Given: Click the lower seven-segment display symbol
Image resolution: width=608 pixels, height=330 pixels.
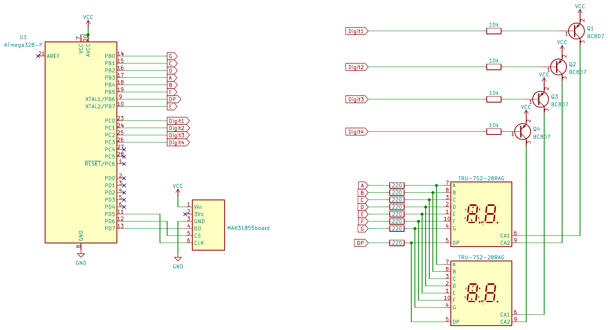Looking at the screenshot, I should [x=481, y=293].
